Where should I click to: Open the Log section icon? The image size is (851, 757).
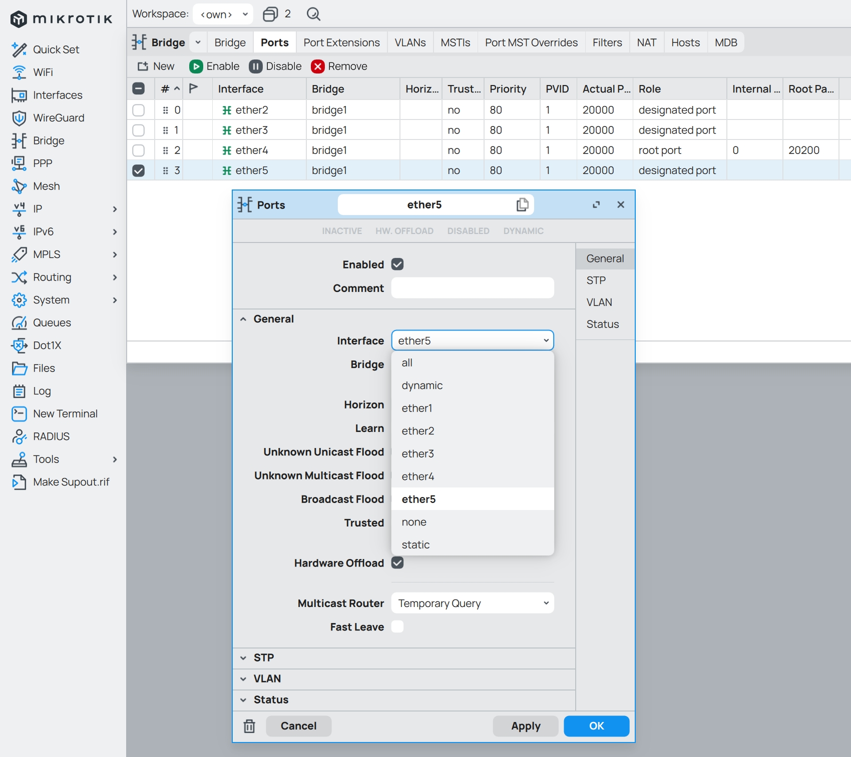click(x=19, y=391)
